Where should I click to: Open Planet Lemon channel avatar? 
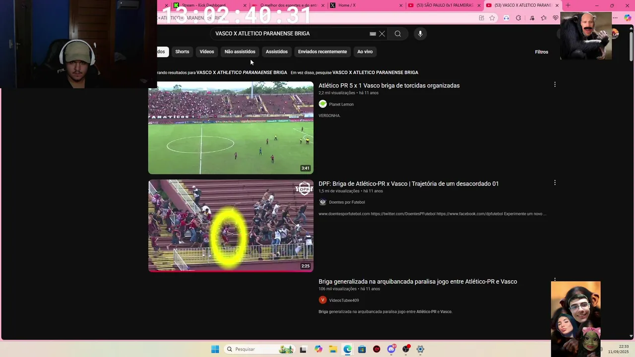point(322,104)
